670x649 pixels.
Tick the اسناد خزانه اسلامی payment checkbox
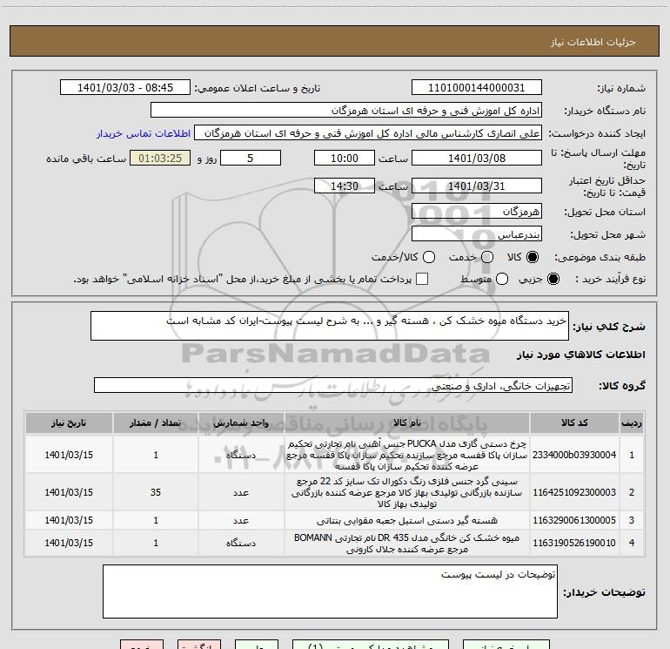[422, 279]
